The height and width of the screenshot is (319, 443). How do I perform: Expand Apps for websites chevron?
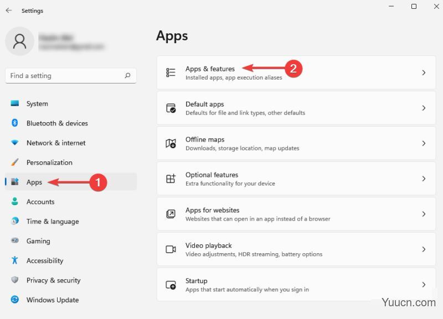click(x=424, y=214)
